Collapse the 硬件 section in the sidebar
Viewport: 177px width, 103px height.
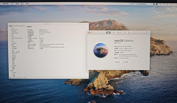click(x=9, y=26)
